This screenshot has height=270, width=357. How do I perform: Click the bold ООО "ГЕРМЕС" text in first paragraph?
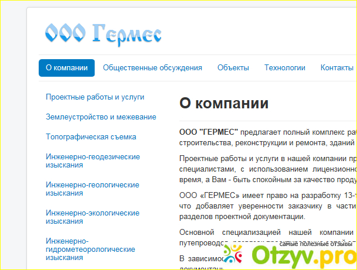click(209, 132)
